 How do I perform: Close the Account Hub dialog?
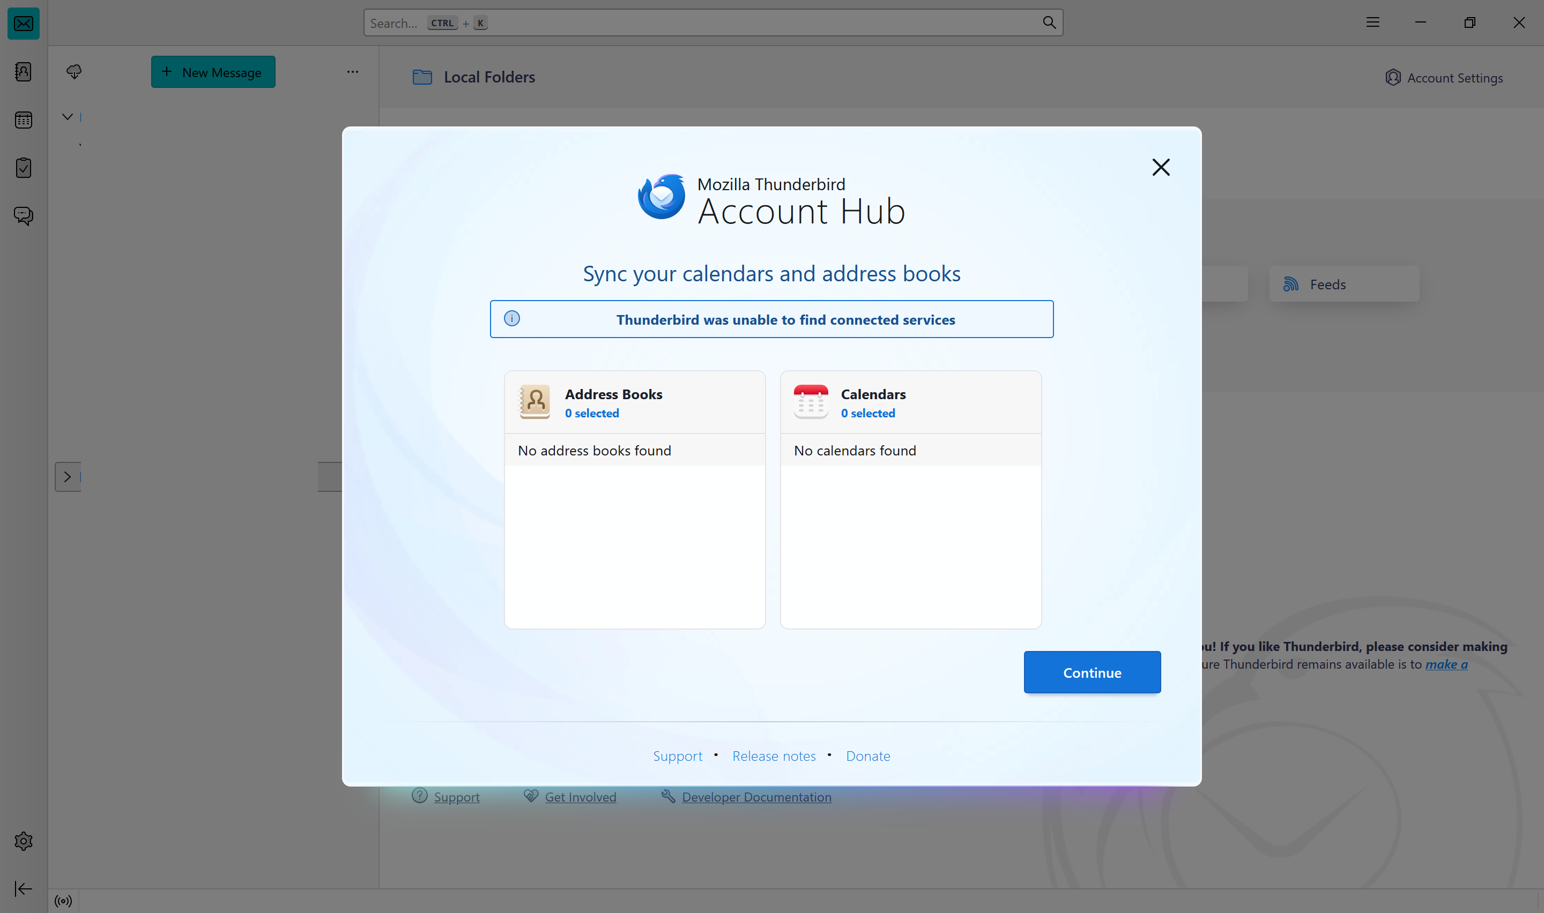[1161, 167]
